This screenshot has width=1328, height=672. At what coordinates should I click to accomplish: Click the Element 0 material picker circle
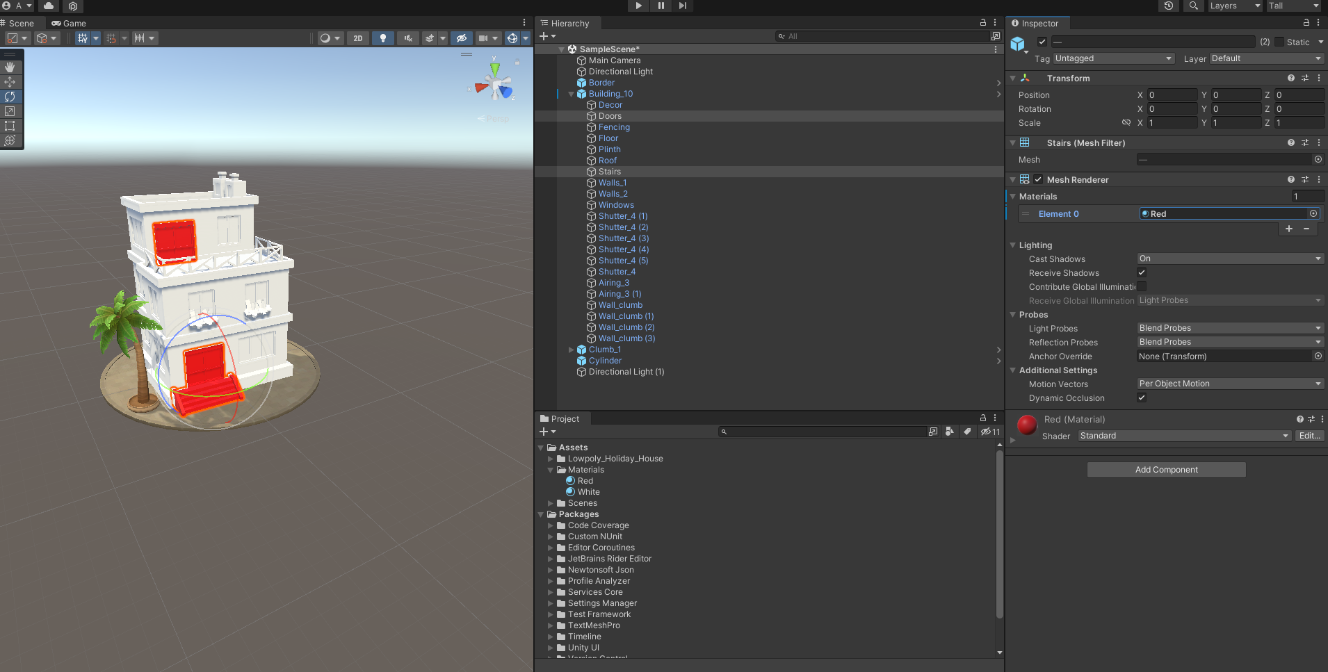1313,214
